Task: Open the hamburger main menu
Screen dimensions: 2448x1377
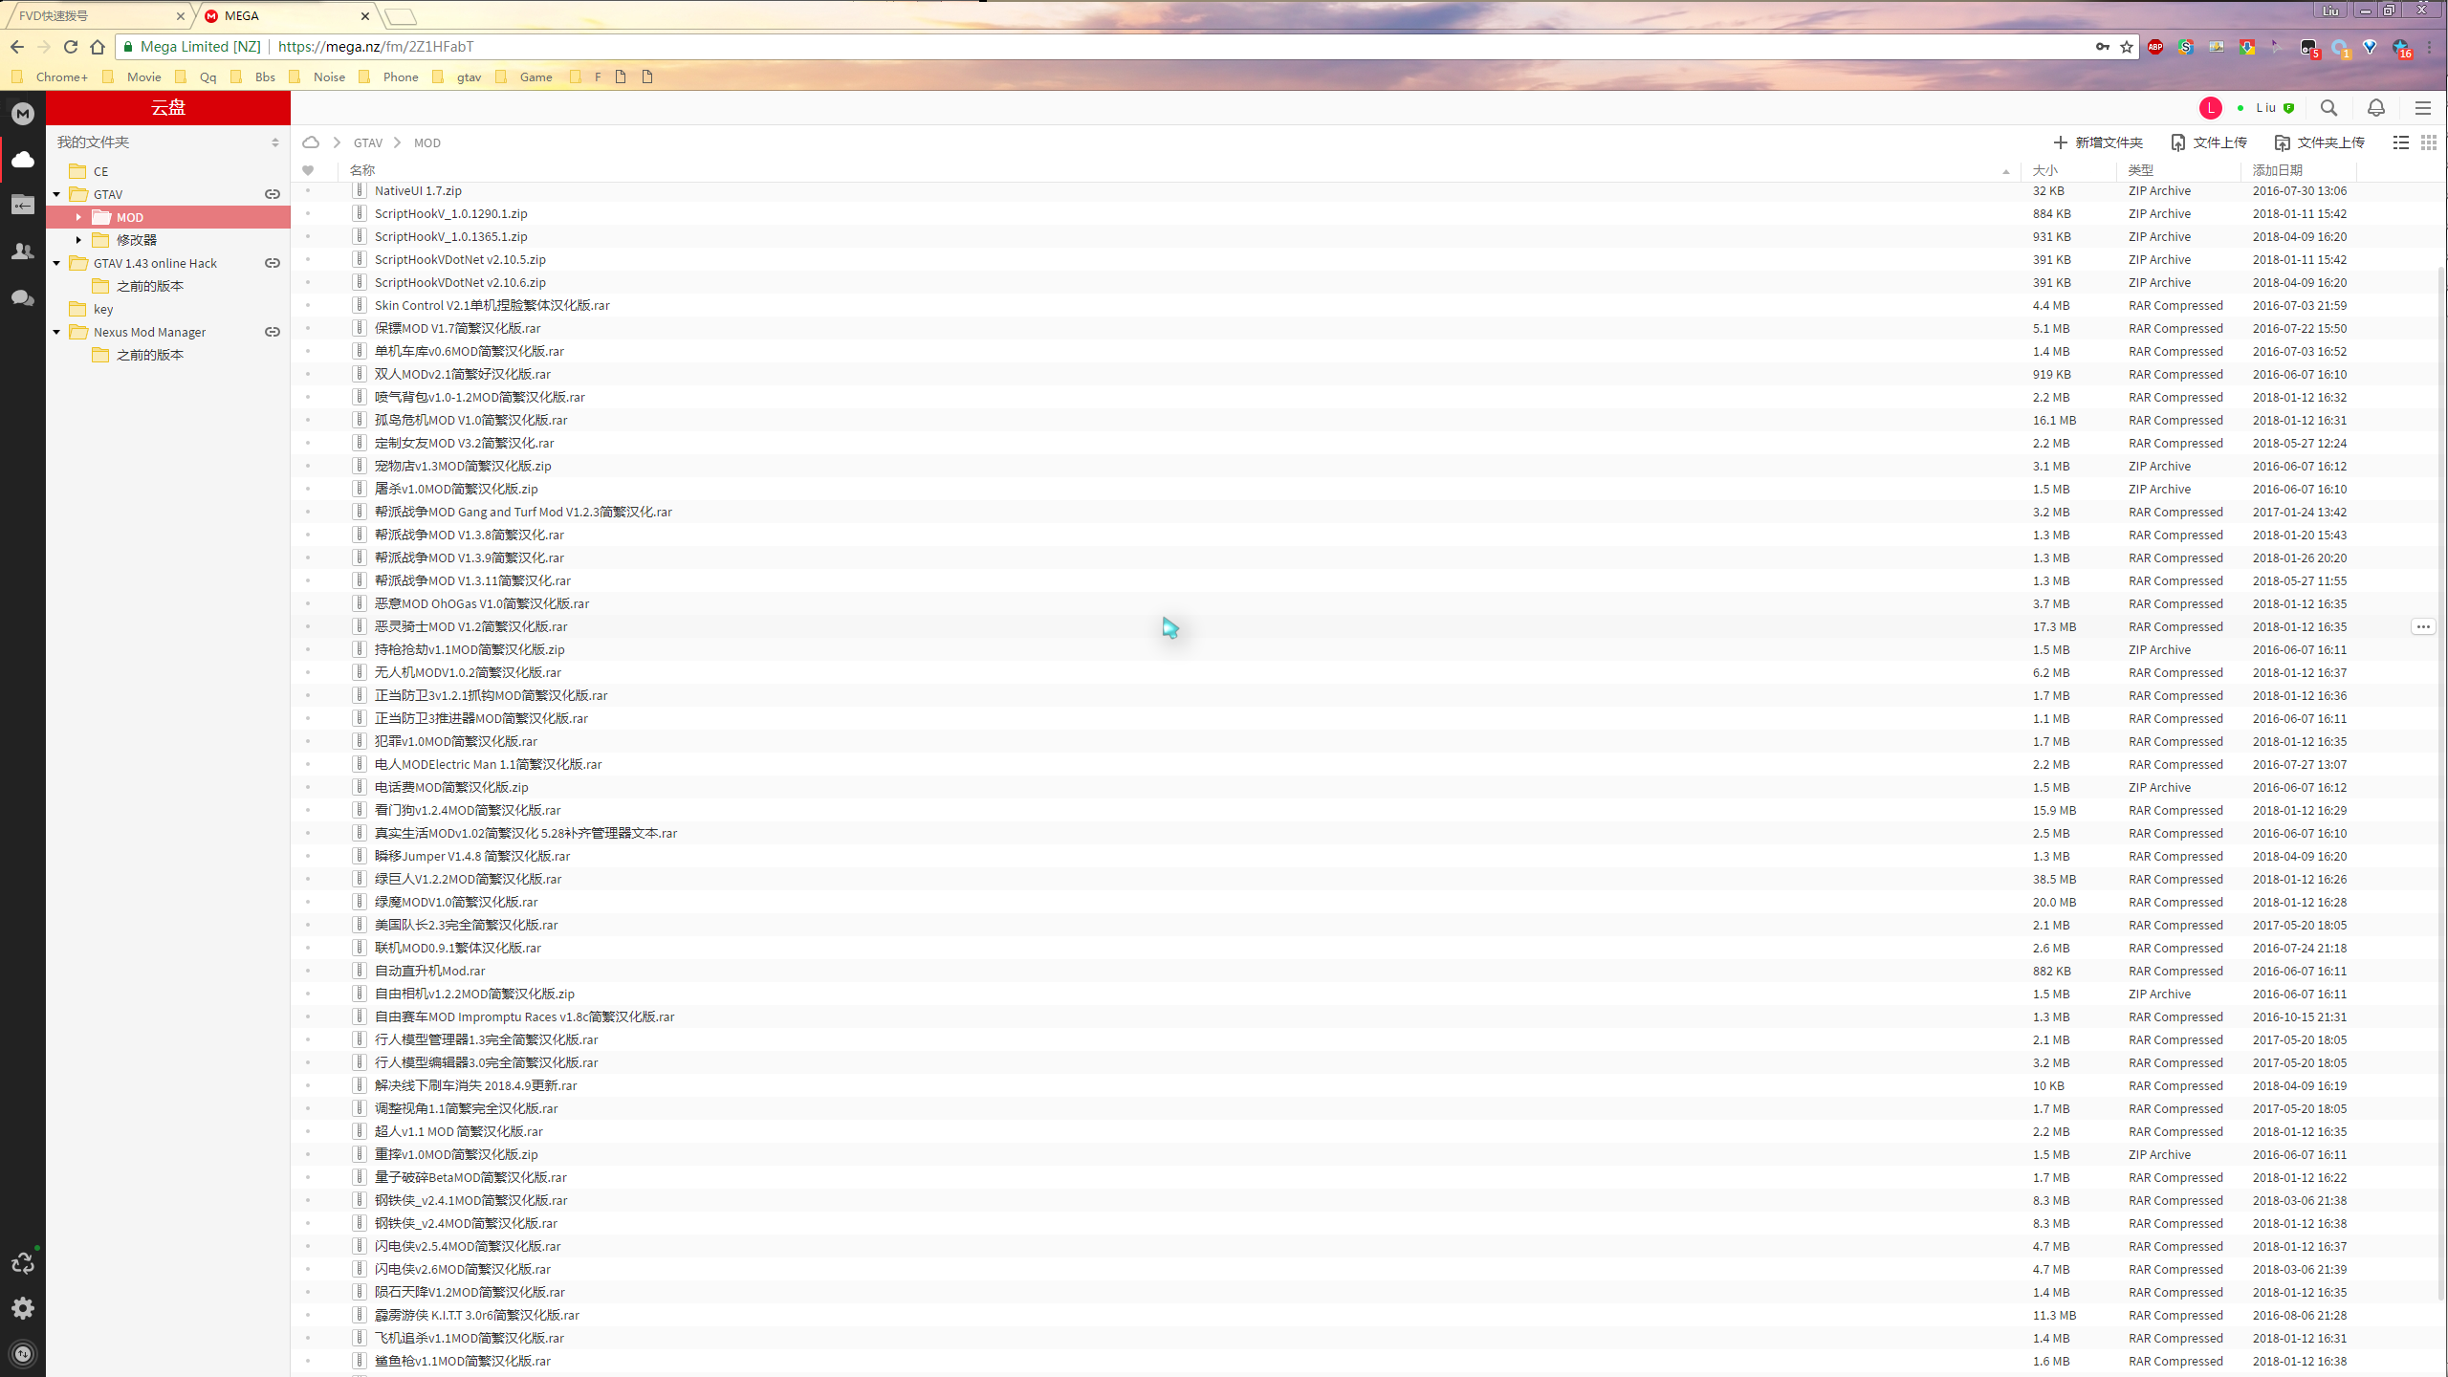Action: point(2422,108)
